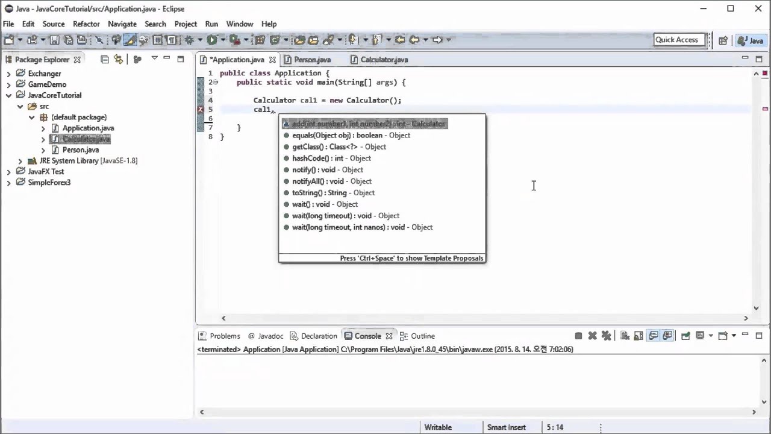Maximize the editor area panel
771x434 pixels.
tap(759, 59)
